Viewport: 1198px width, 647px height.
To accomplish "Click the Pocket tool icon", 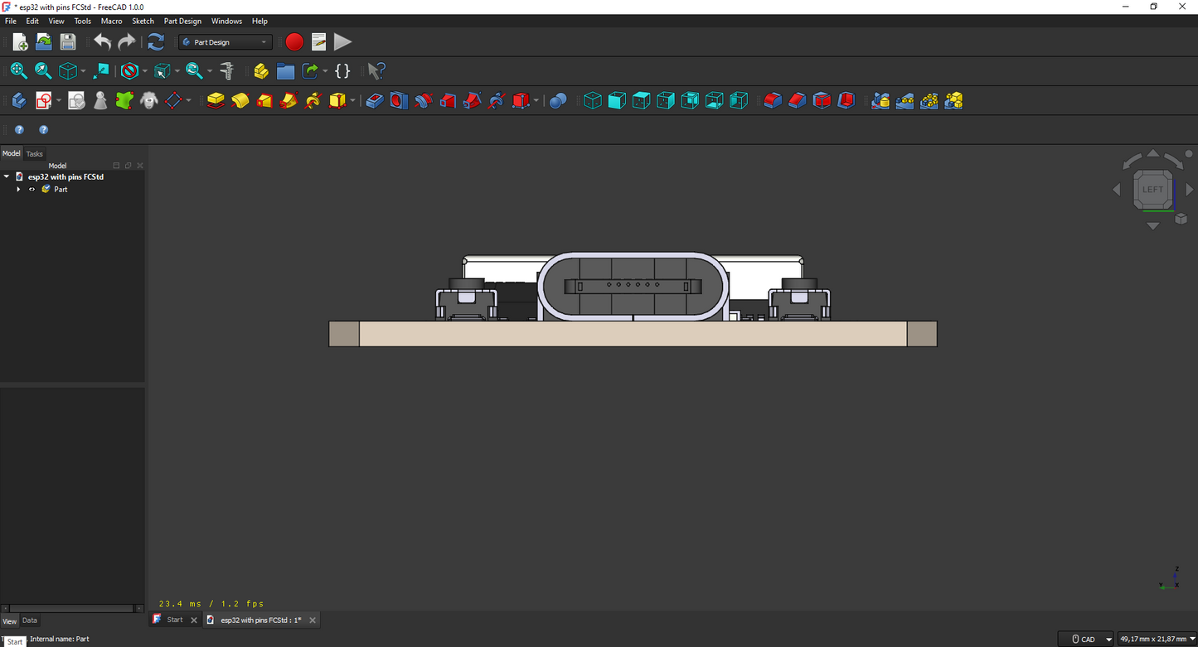I will 375,100.
